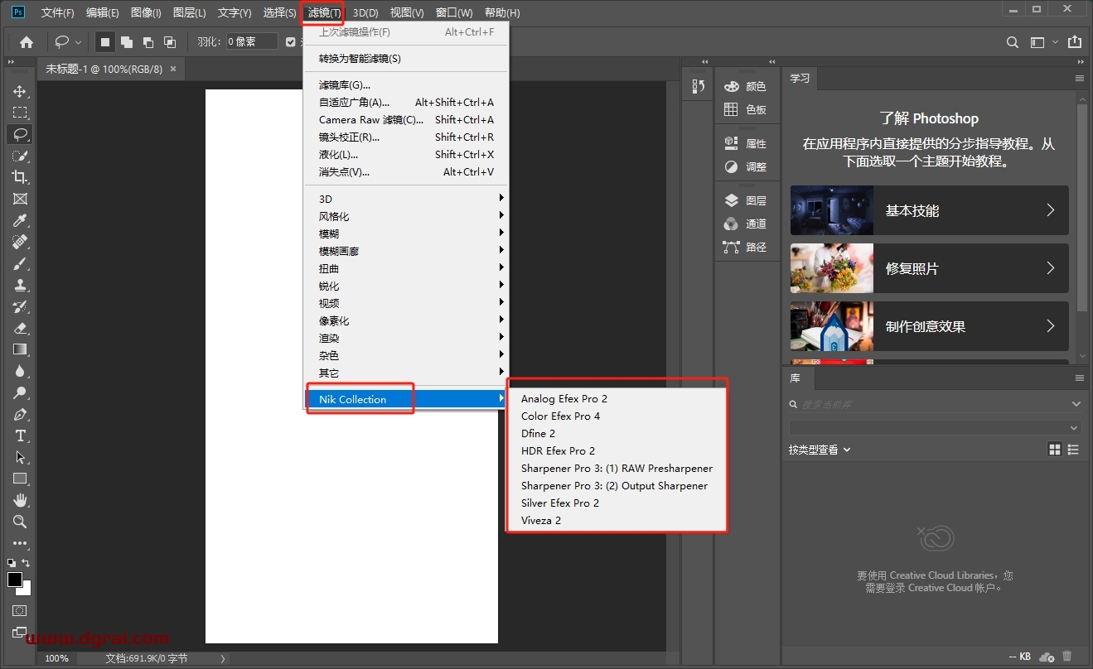Click the Home button in options bar
1093x669 pixels.
pos(27,41)
